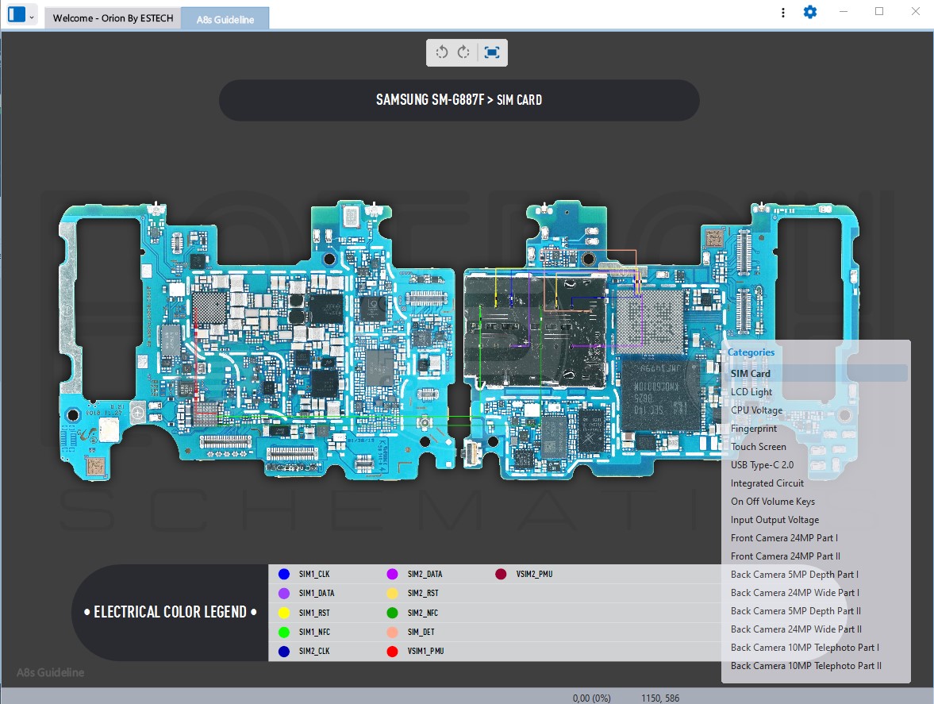Select the A8s Guideline tab

(x=225, y=19)
